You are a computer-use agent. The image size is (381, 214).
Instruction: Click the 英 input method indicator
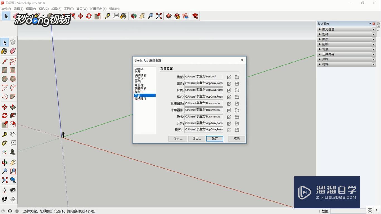[x=370, y=210]
